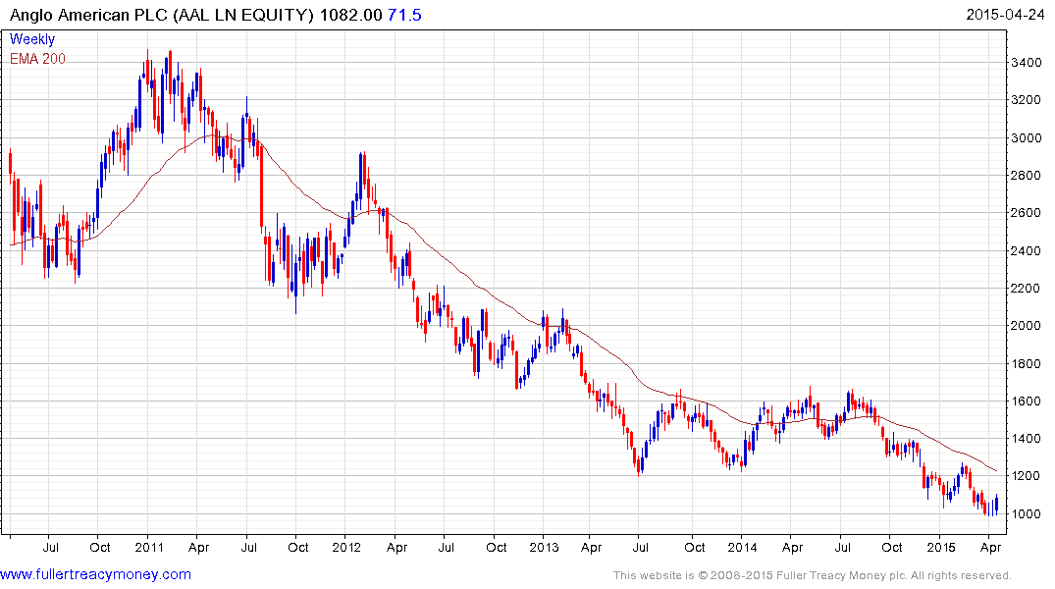Image resolution: width=1055 pixels, height=589 pixels.
Task: Click the 1600 price axis label
Action: (x=1027, y=402)
